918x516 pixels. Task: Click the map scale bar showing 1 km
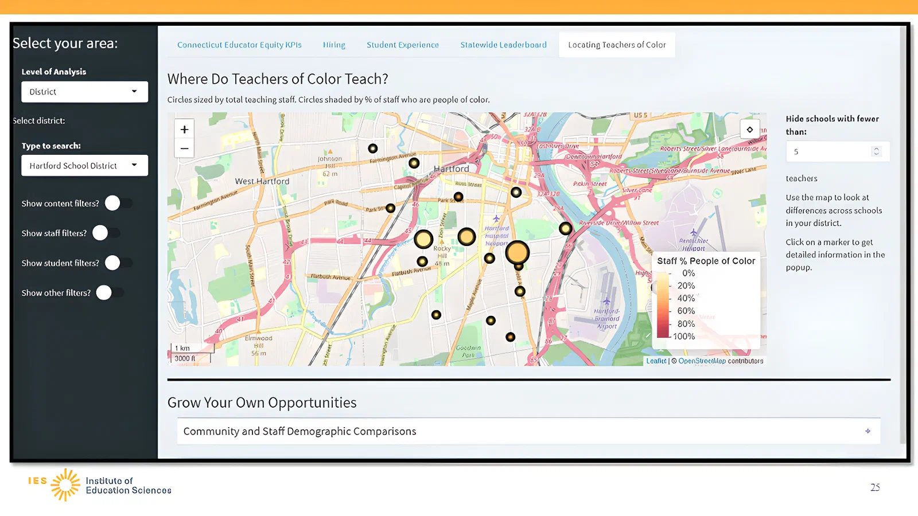192,348
